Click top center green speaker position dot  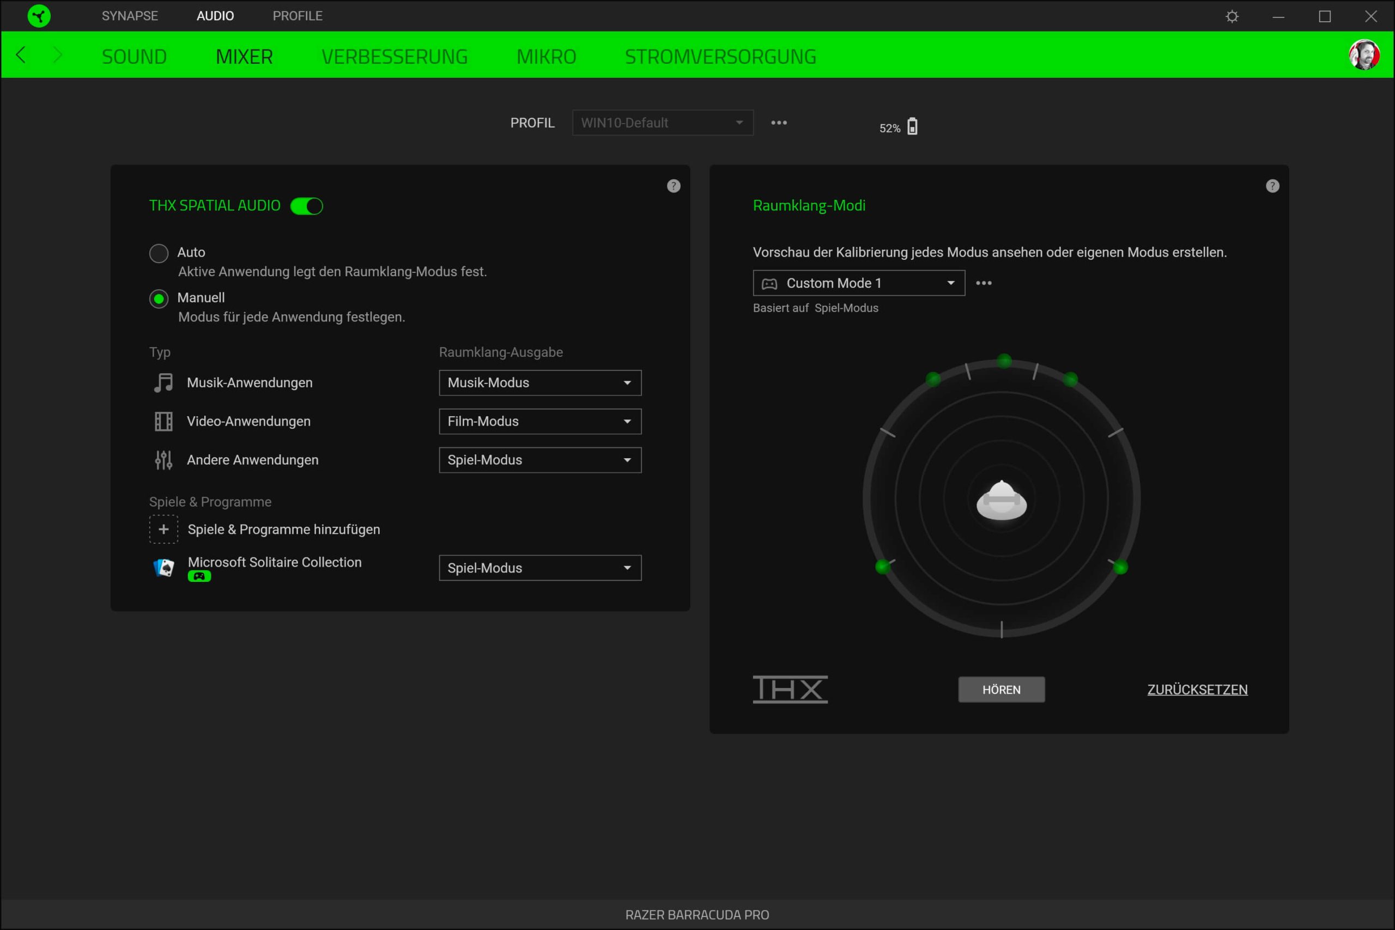point(1004,361)
